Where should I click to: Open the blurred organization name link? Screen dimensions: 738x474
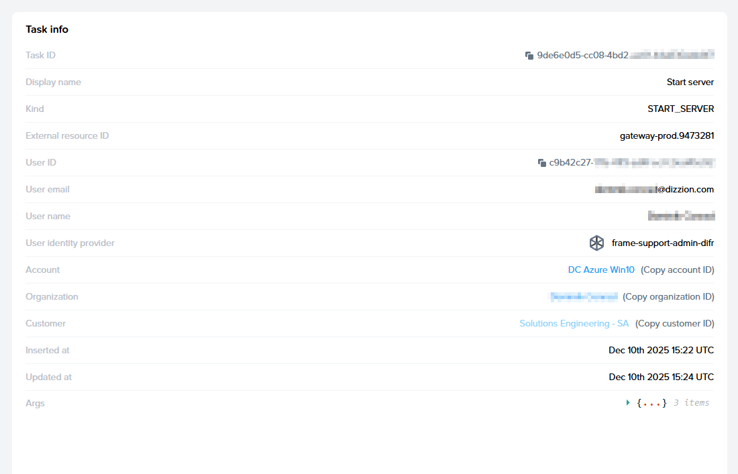[584, 296]
